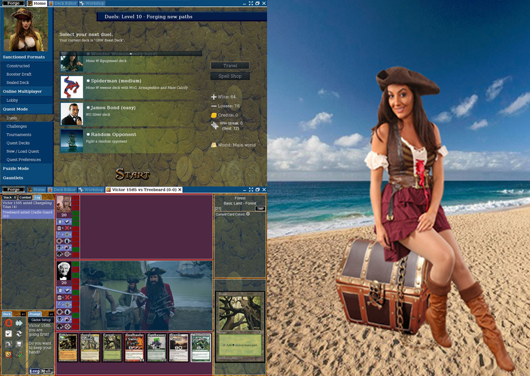Open Home tab in the match window
The height and width of the screenshot is (376, 530).
[36, 190]
